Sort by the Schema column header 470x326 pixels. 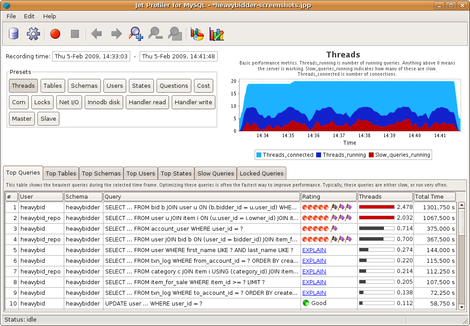(x=83, y=197)
